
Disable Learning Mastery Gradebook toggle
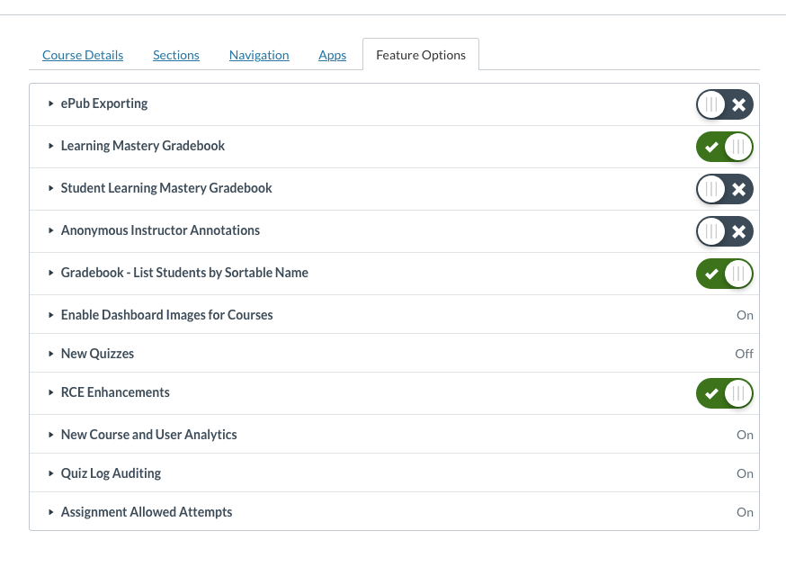724,147
